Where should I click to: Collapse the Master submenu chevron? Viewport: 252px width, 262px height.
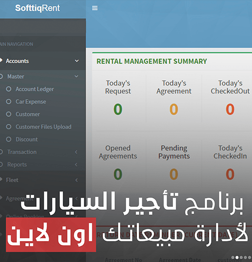click(x=76, y=76)
